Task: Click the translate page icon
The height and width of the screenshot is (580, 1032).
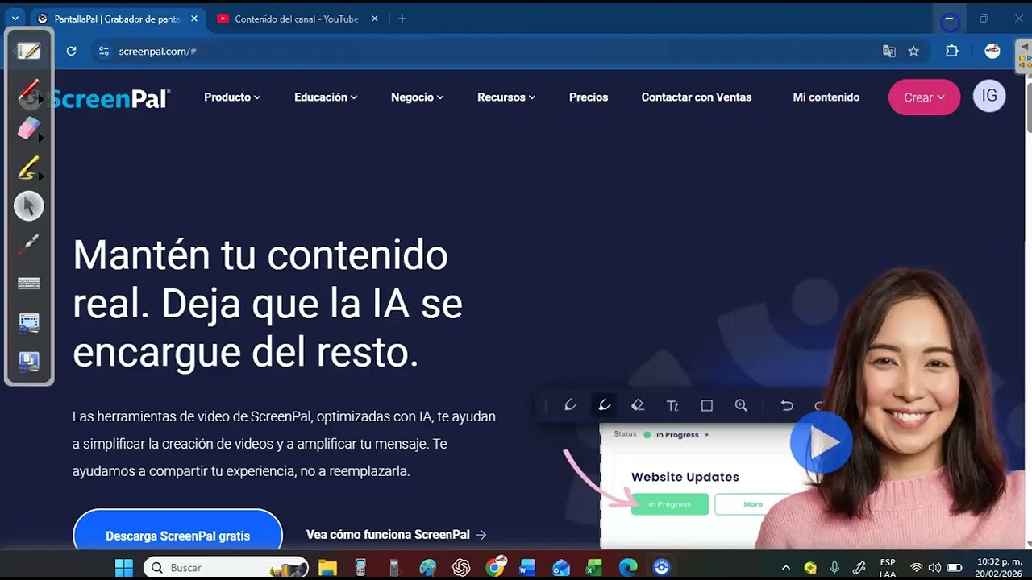Action: [889, 51]
